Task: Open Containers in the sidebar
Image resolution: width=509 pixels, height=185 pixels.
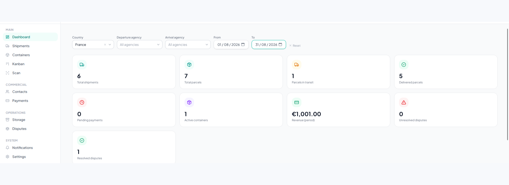Action: 30,55
